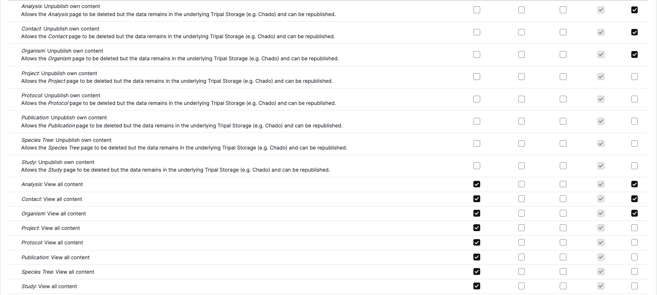This screenshot has height=295, width=657.
Task: Click the 'Analysis: View all content' label
Action: click(52, 184)
